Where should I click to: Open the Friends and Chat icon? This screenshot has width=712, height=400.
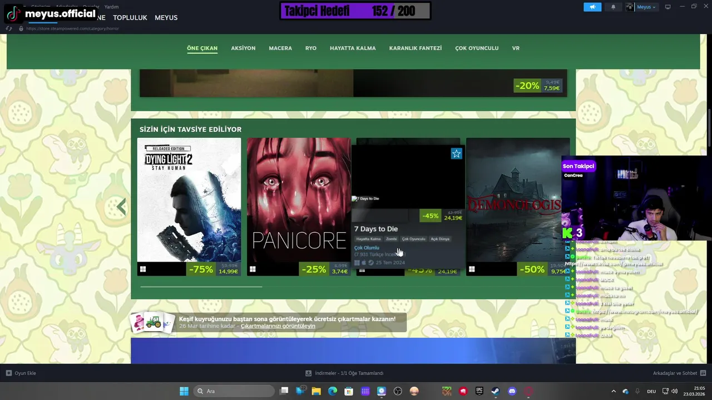pos(703,373)
